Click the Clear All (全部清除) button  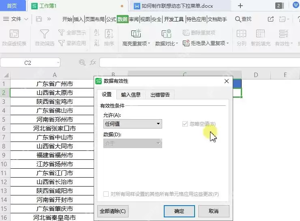pos(113,211)
